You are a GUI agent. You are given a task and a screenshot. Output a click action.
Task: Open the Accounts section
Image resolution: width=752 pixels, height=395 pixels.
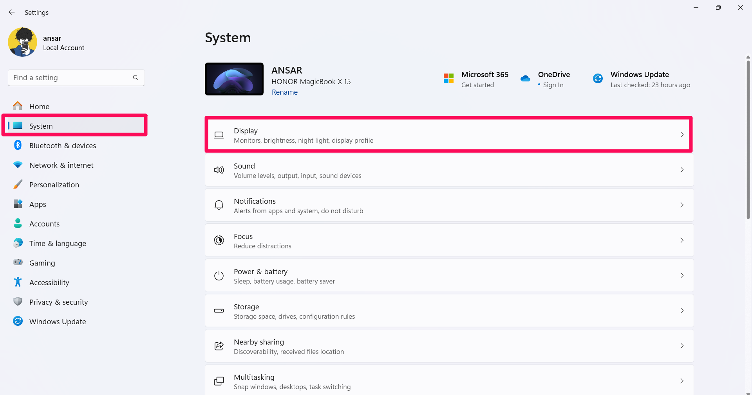[x=76, y=224]
